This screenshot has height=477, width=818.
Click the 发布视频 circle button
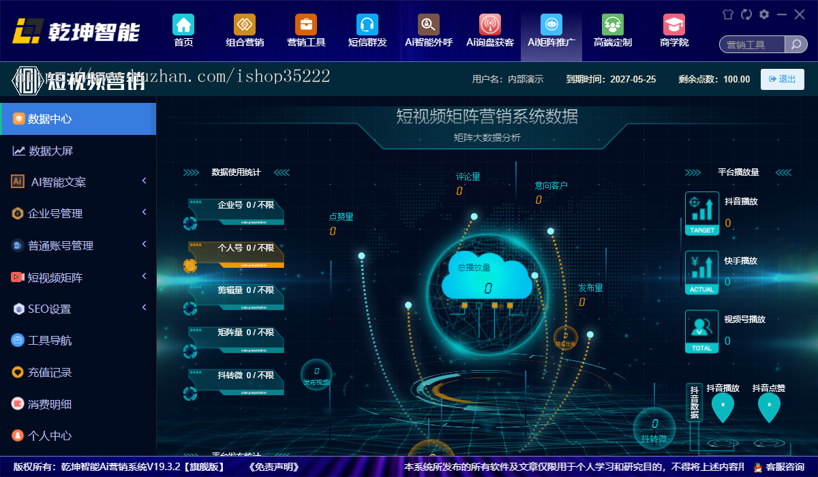point(316,375)
